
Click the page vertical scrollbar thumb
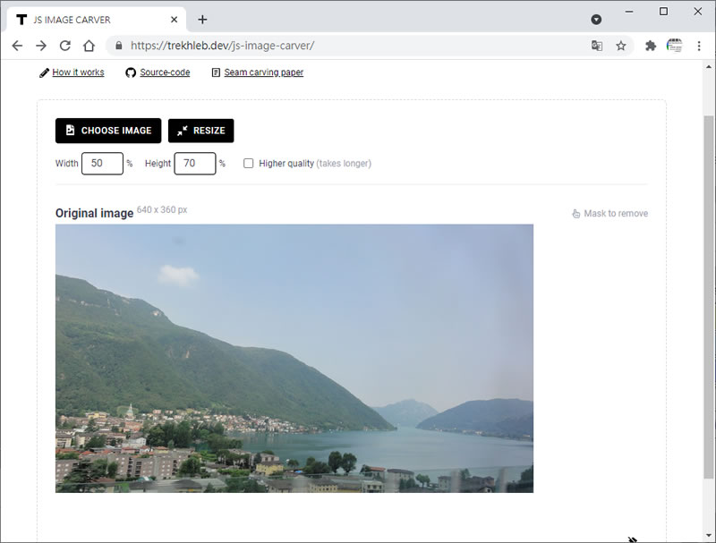(x=708, y=297)
